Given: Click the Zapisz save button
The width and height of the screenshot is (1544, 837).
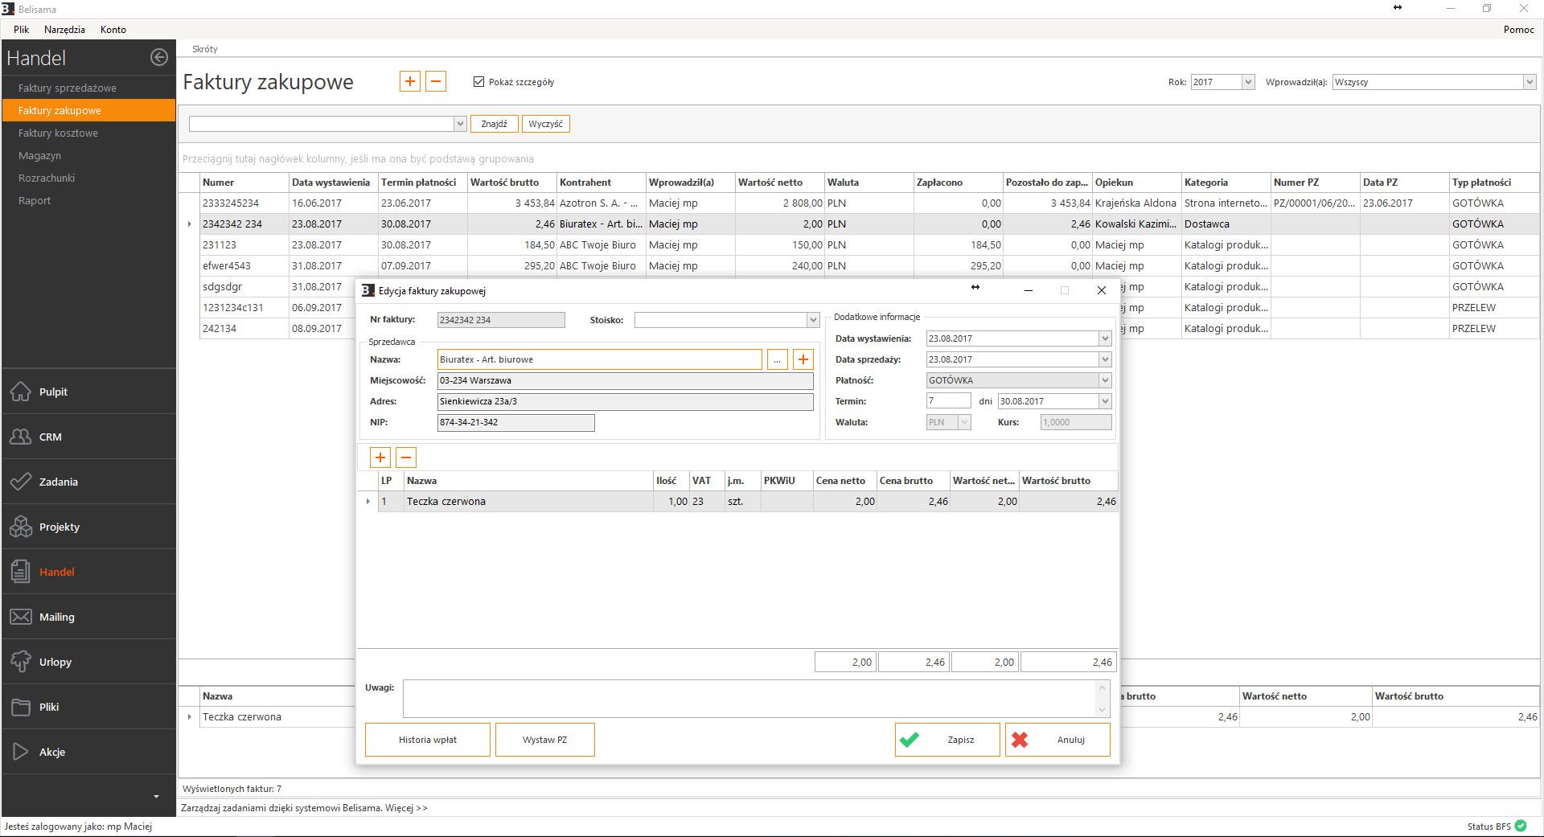Looking at the screenshot, I should click(x=947, y=740).
